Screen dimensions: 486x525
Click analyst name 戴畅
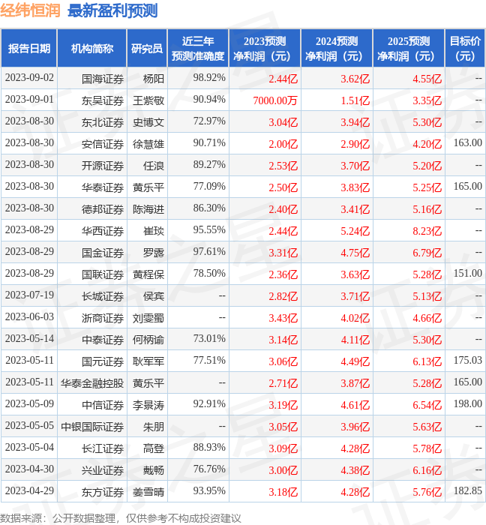154,471
